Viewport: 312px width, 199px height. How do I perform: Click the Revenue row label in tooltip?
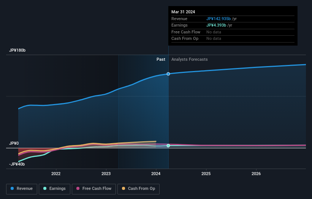[x=179, y=19]
